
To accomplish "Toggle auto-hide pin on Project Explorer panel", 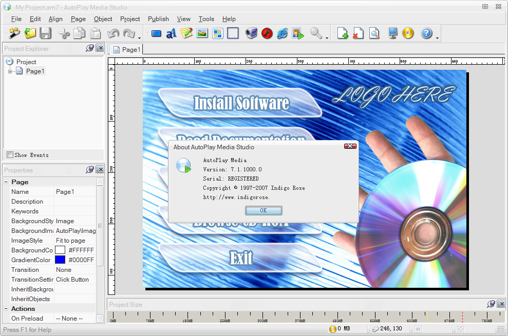I will [x=90, y=48].
